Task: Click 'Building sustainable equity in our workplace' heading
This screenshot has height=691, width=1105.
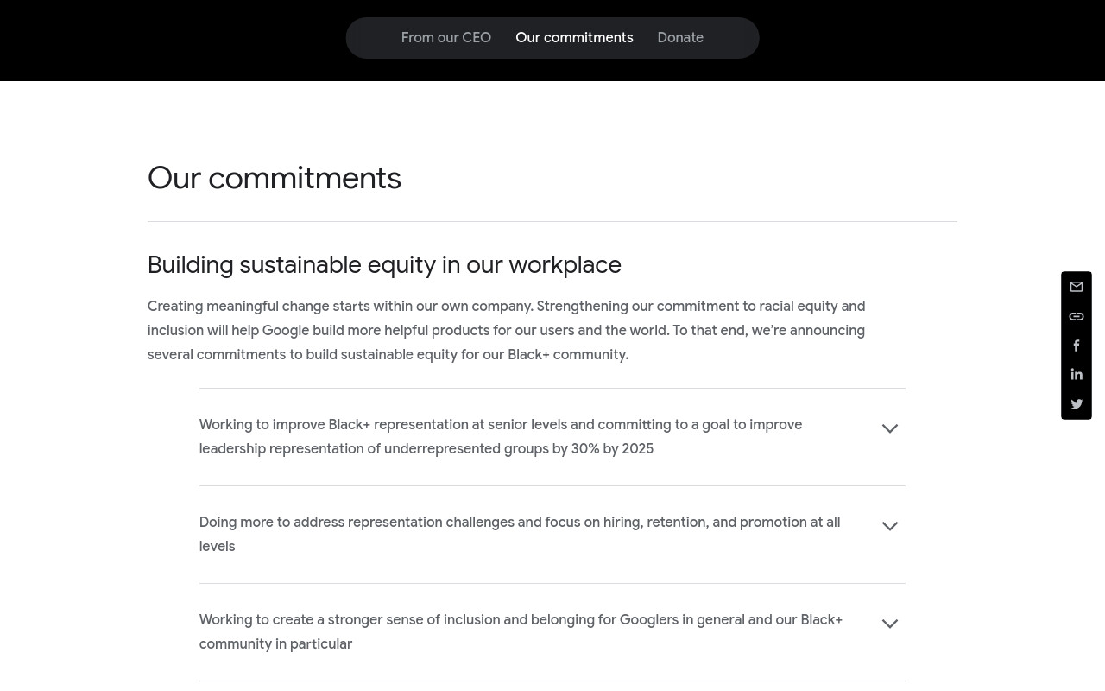Action: pyautogui.click(x=384, y=265)
